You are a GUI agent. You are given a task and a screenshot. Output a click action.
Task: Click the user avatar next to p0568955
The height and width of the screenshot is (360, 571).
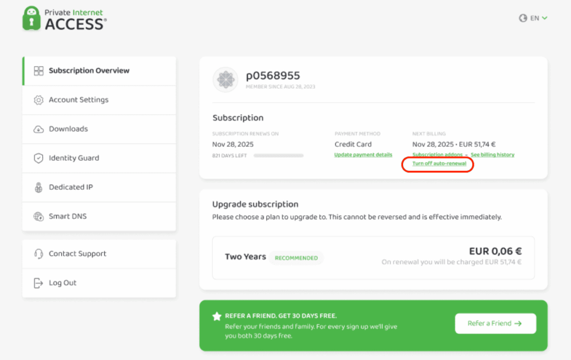click(226, 80)
